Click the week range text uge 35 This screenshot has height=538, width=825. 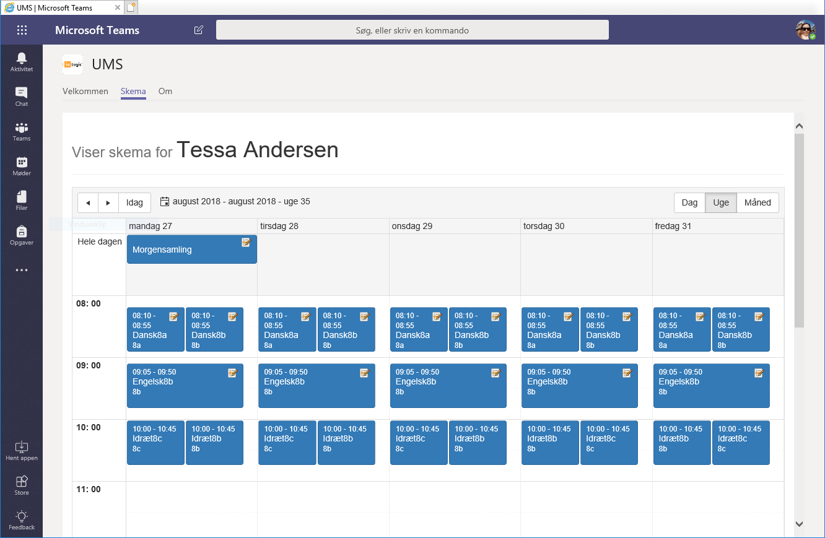242,201
